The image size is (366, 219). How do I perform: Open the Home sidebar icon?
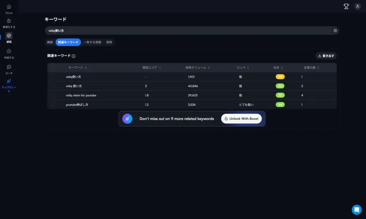9,7
